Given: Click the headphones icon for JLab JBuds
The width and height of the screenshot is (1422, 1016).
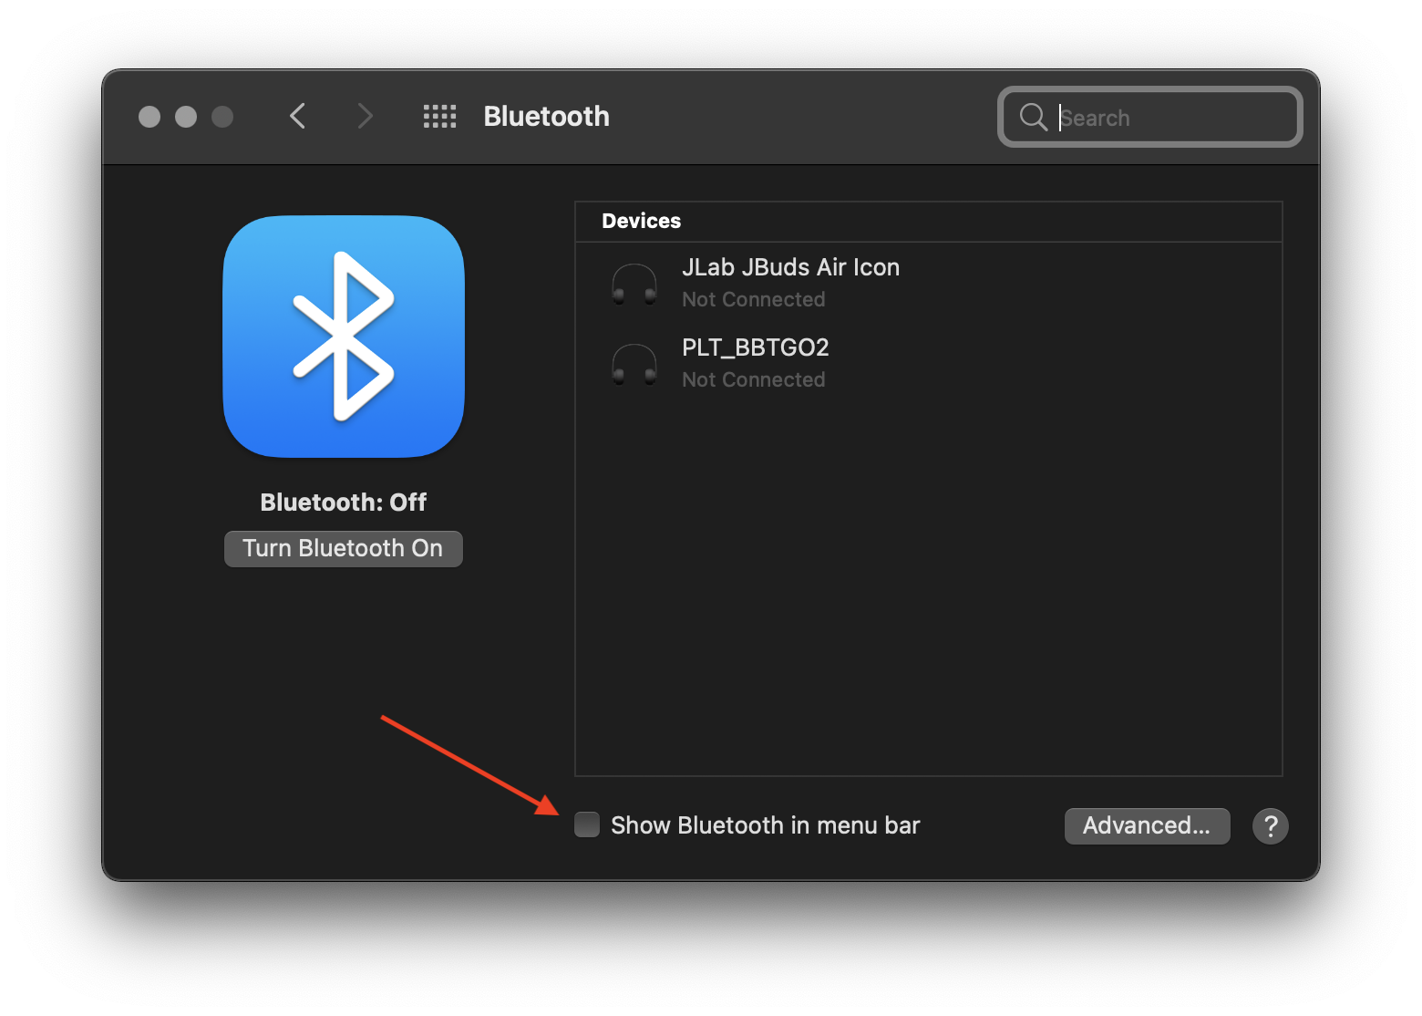Looking at the screenshot, I should tap(634, 284).
